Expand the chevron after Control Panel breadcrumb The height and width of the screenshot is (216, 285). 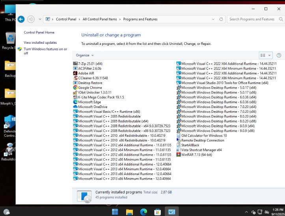[x=79, y=19]
